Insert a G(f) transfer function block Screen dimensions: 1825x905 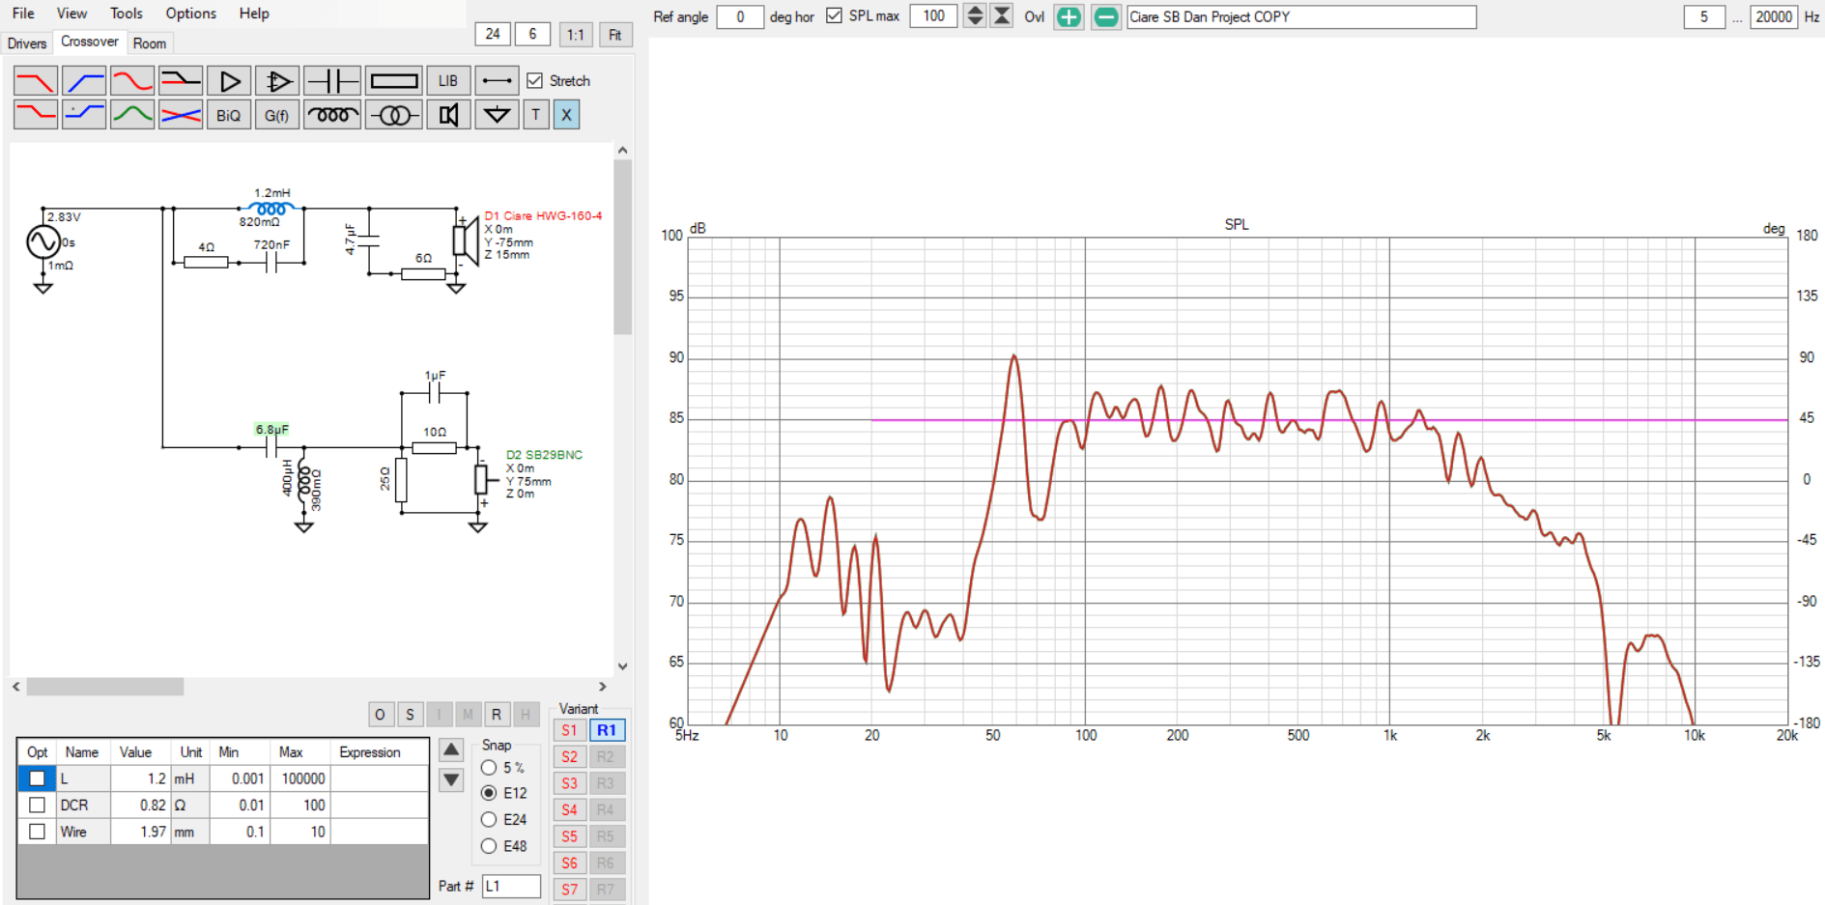[277, 115]
